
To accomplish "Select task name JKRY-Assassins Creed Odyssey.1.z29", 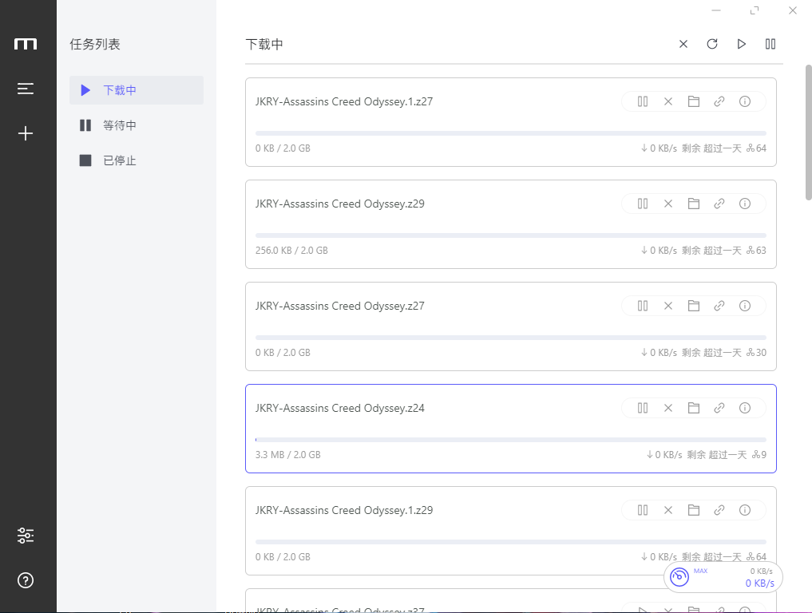I will click(344, 510).
